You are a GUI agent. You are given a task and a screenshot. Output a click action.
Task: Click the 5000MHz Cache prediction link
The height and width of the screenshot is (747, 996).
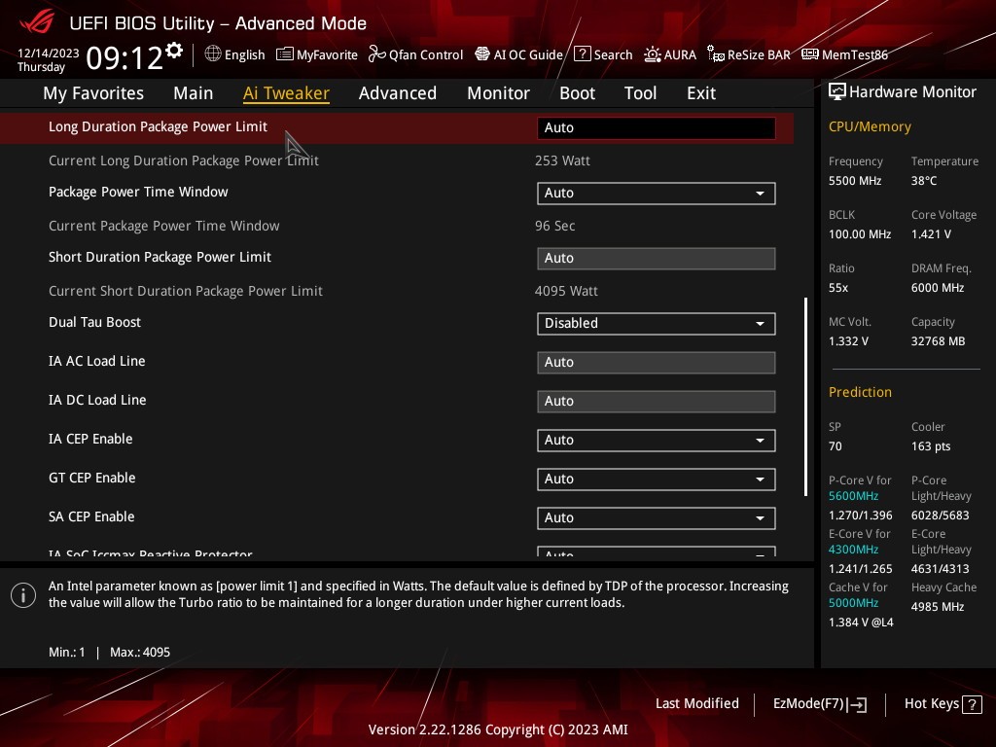(x=853, y=603)
